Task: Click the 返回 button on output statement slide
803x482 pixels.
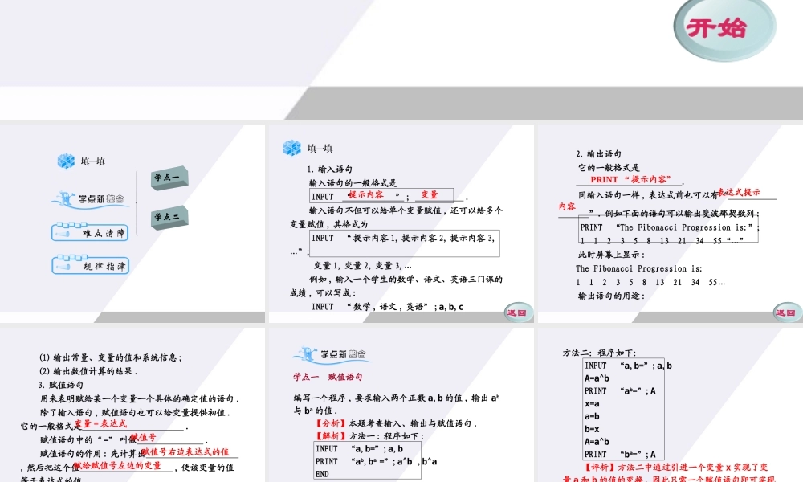Action: click(787, 312)
